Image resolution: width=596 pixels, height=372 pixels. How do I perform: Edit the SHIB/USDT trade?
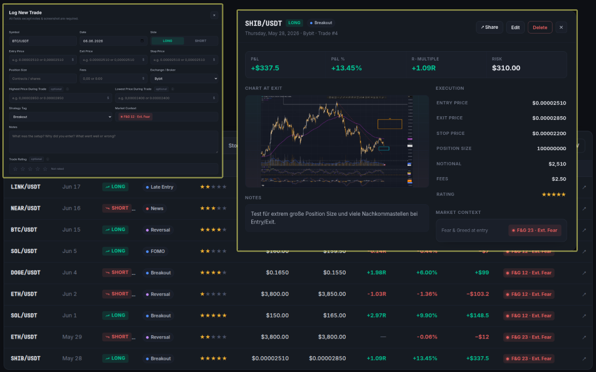coord(515,27)
